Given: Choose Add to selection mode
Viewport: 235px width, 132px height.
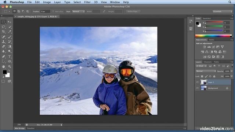Looking at the screenshot, I should [19, 11].
